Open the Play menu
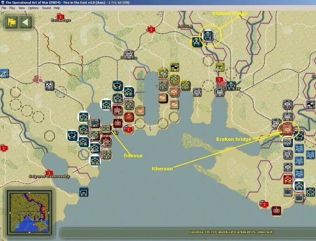Viewport: 316px width, 241px height. pos(12,8)
